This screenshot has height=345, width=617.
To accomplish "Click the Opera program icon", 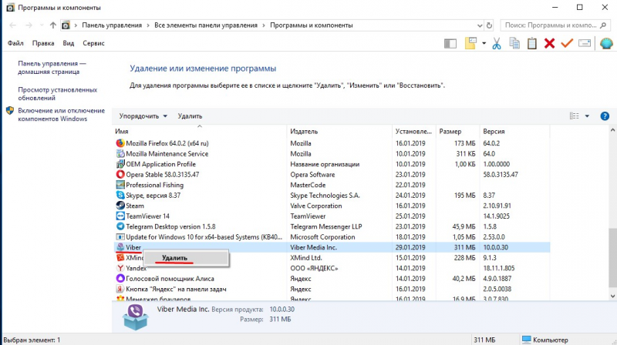I will click(x=120, y=175).
